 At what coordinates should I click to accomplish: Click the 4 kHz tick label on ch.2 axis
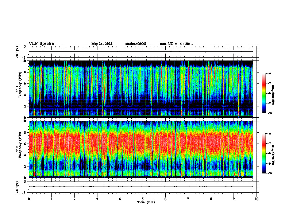(26, 155)
